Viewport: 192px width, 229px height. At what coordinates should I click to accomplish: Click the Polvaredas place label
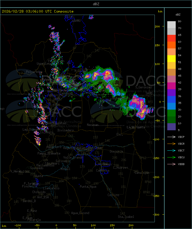point(34,72)
